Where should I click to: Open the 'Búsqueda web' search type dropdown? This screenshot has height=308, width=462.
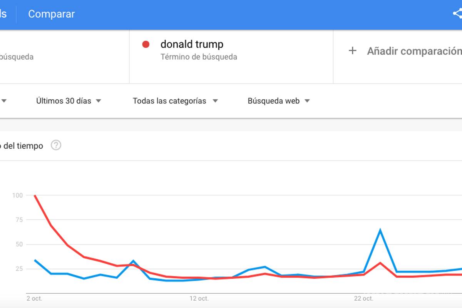[x=273, y=101]
